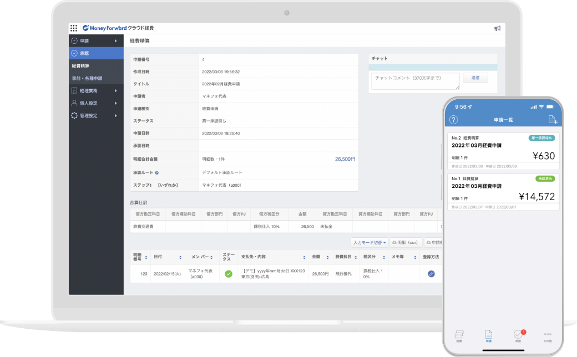The image size is (577, 357).
Task: Sort by 日付 column arrows
Action: click(x=180, y=257)
